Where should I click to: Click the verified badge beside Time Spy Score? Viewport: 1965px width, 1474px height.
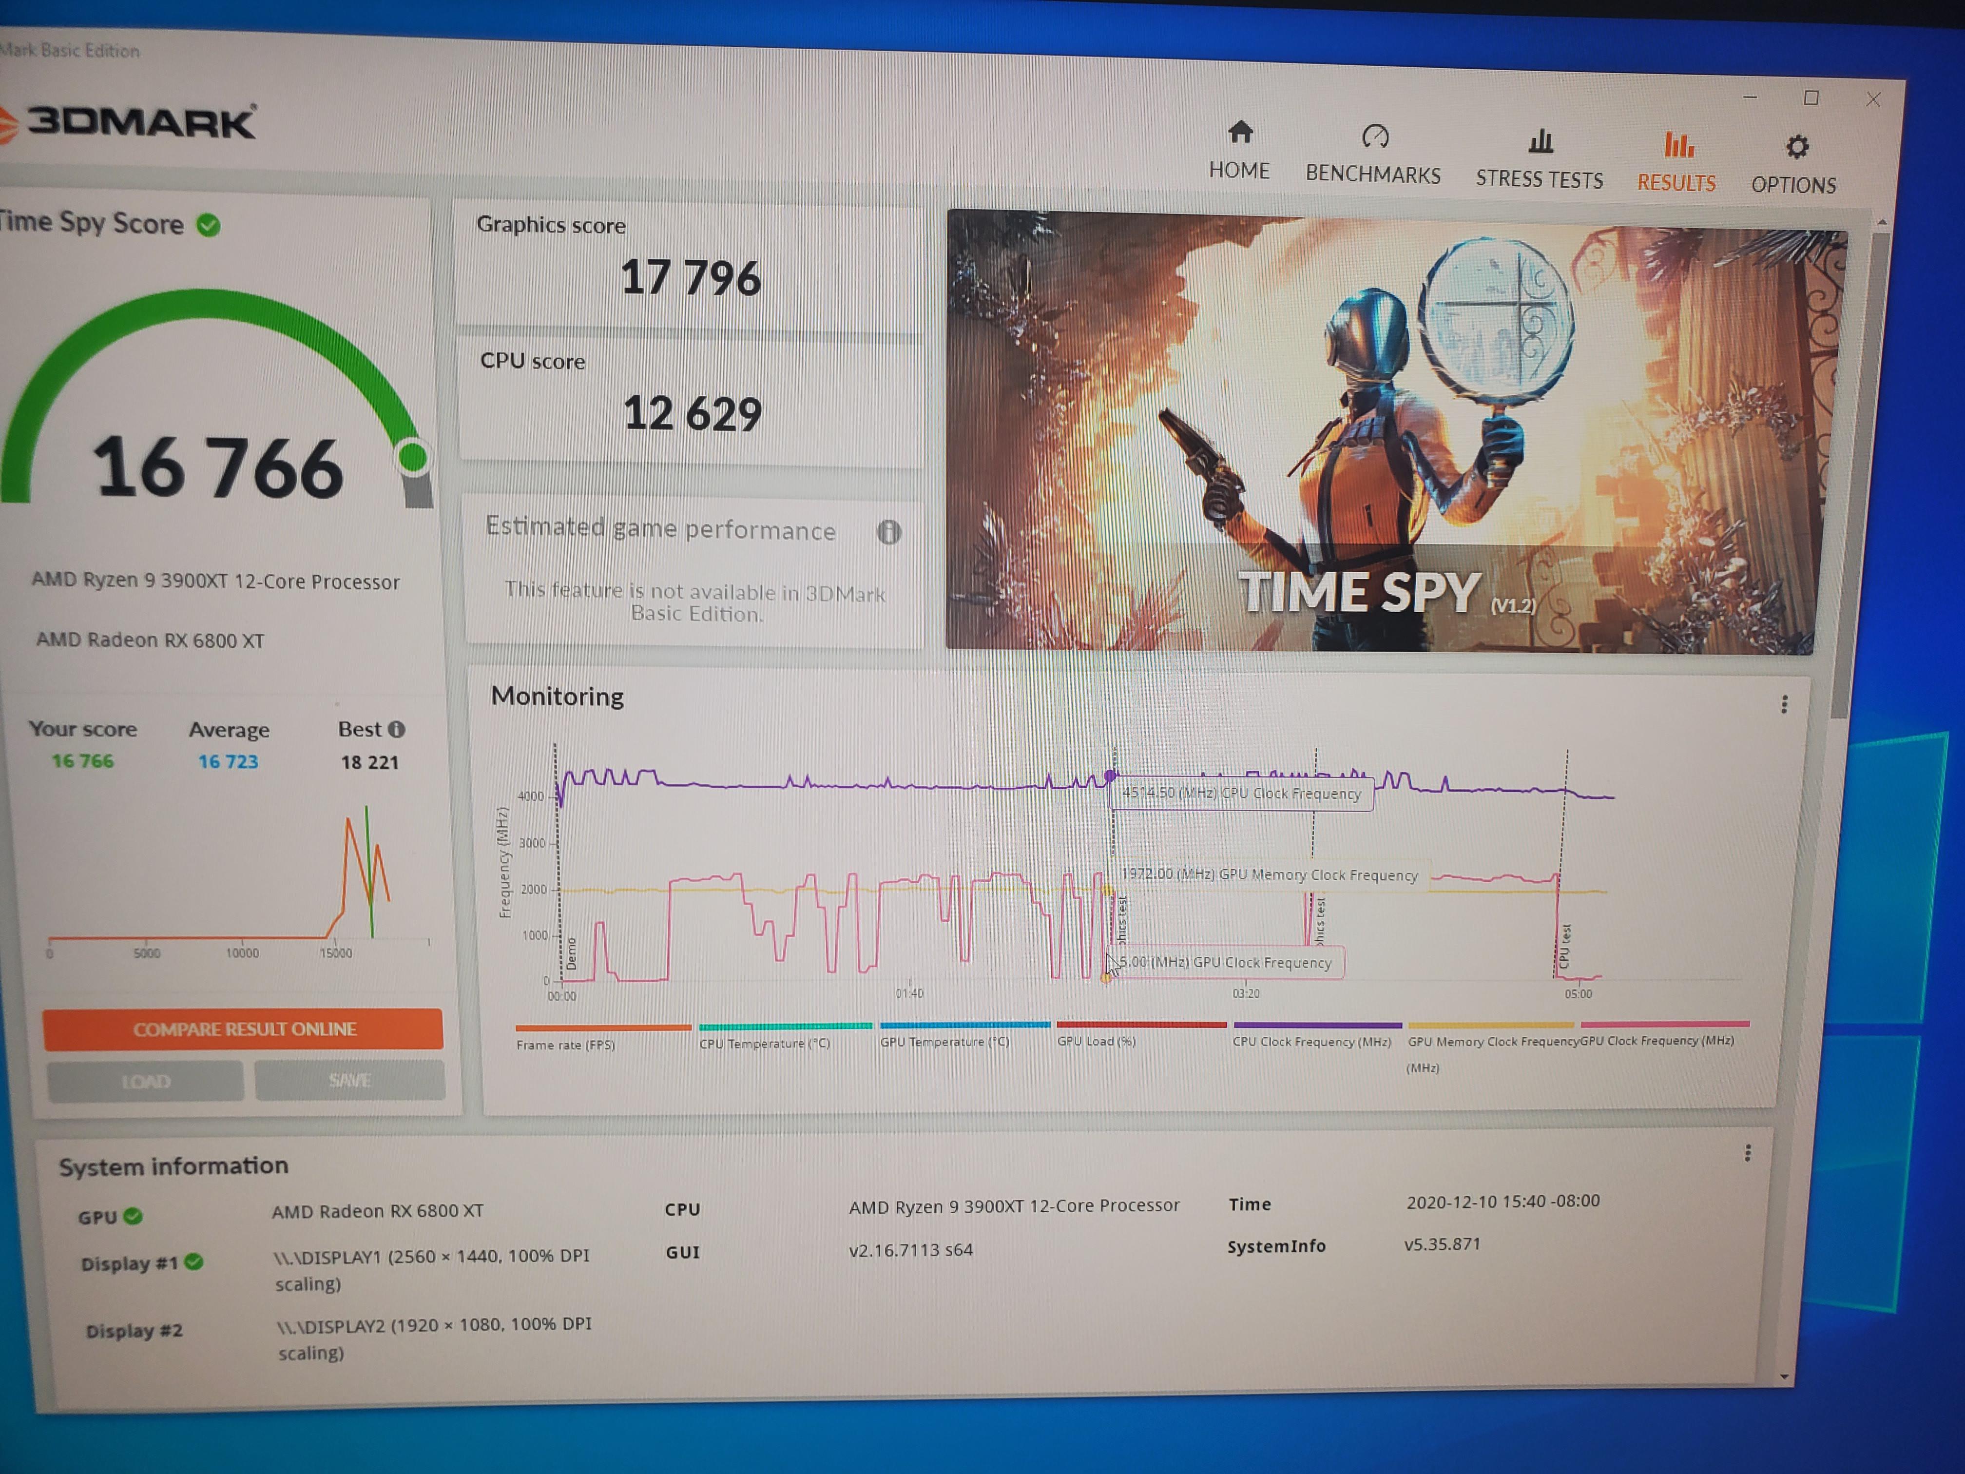[209, 225]
